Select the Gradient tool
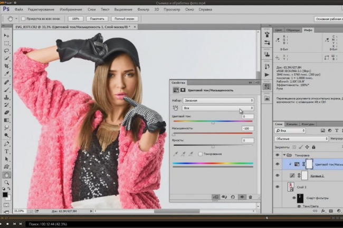Viewport: 343px width, 228px height. (6, 120)
